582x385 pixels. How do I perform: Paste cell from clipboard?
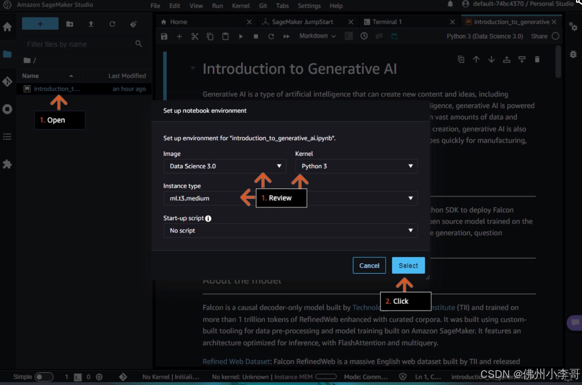225,36
